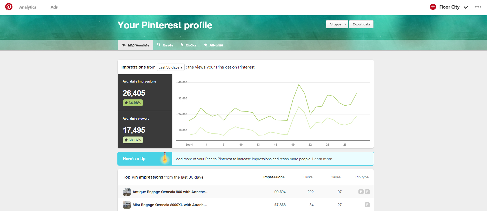Click the Pin type column header

point(362,177)
